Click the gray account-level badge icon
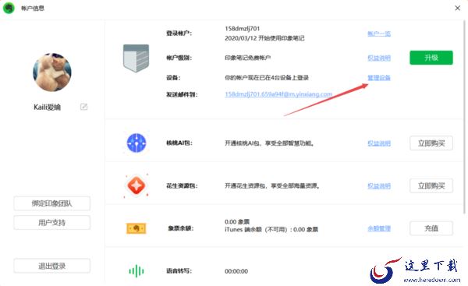Screen dimensions: 468x286 [136, 58]
